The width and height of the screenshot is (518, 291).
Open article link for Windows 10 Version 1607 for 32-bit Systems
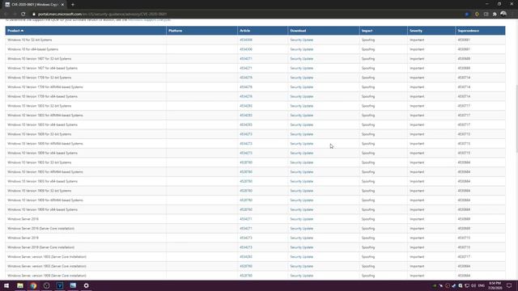tap(246, 59)
